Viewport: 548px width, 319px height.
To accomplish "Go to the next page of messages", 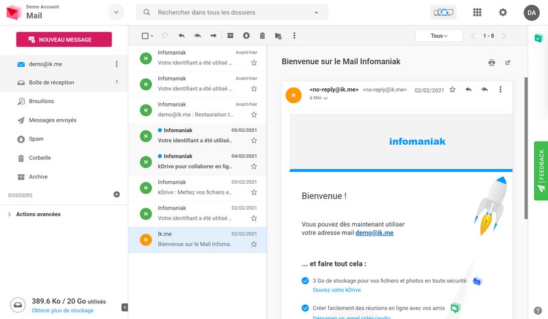I will 503,36.
